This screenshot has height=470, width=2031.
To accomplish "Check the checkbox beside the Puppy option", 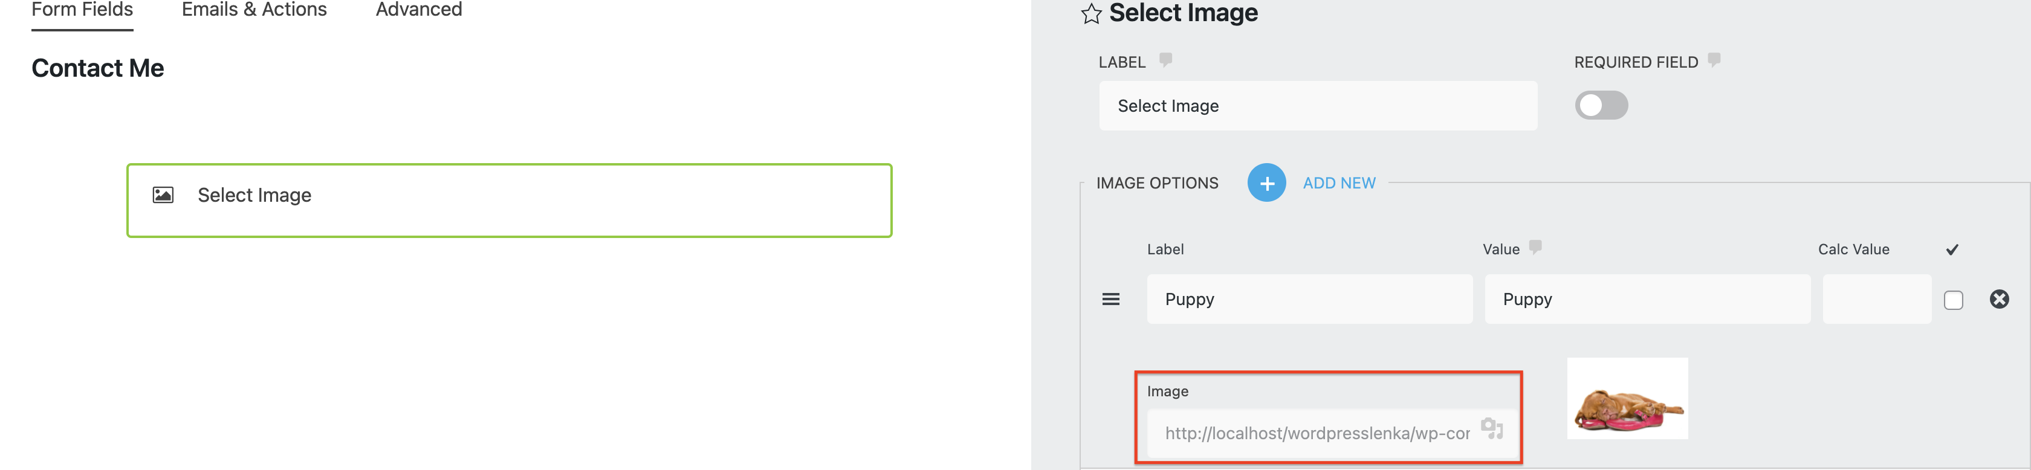I will pyautogui.click(x=1953, y=300).
